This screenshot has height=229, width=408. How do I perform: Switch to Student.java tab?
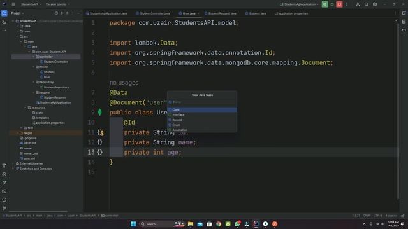click(x=256, y=13)
